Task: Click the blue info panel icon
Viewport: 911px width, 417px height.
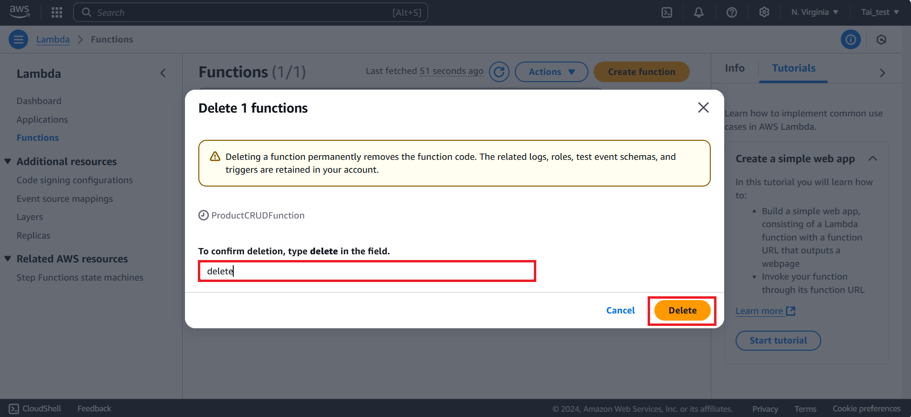Action: click(851, 40)
